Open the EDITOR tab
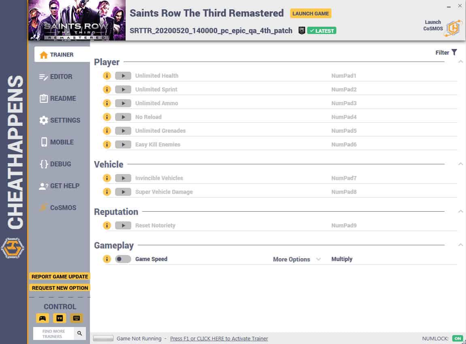This screenshot has height=344, width=466. click(56, 76)
